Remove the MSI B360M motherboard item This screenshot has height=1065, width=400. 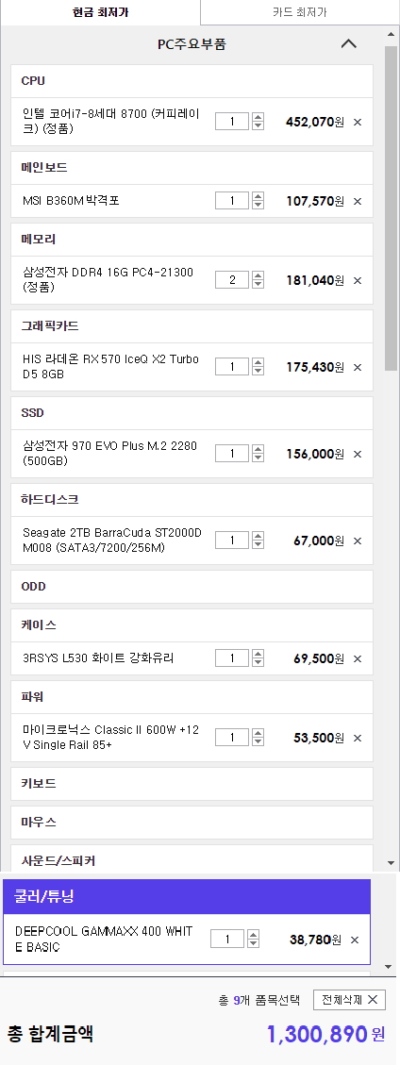358,202
